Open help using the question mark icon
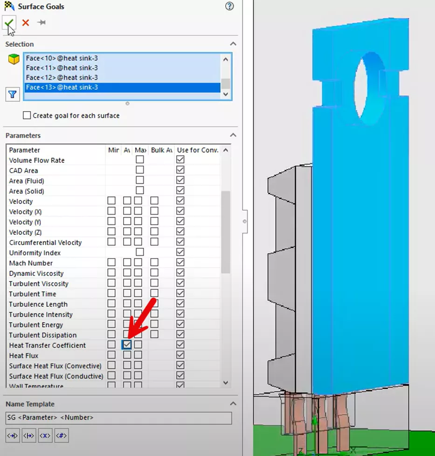 tap(229, 7)
